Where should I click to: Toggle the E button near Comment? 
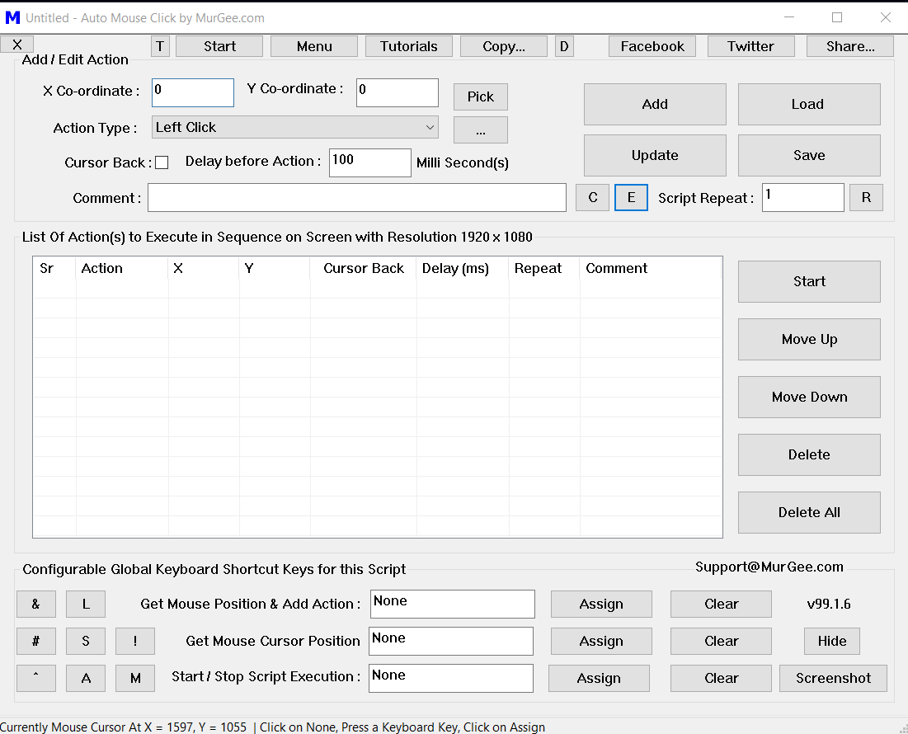click(x=631, y=197)
